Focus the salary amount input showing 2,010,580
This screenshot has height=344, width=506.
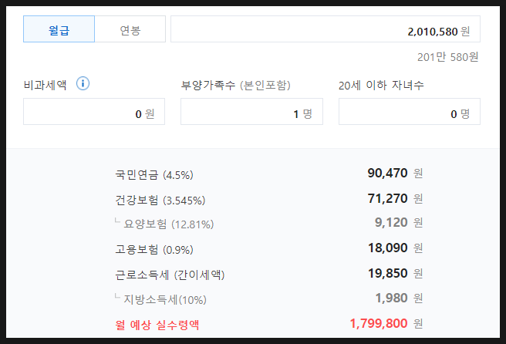325,30
